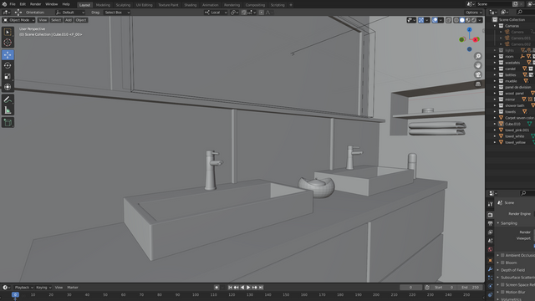535x301 pixels.
Task: Collapse the Sampling panel
Action: click(x=498, y=223)
